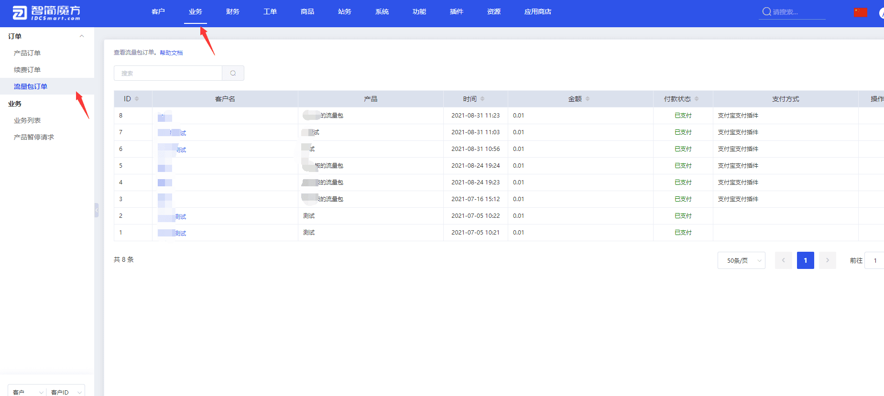
Task: Click time 2021-08-24 19:24
Action: [x=476, y=166]
